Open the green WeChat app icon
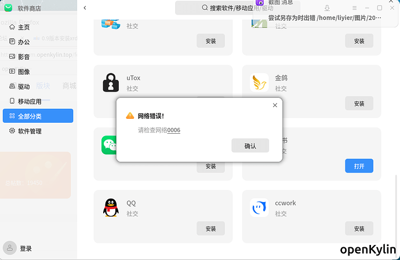Screen dimensions: 400x260 pos(108,145)
